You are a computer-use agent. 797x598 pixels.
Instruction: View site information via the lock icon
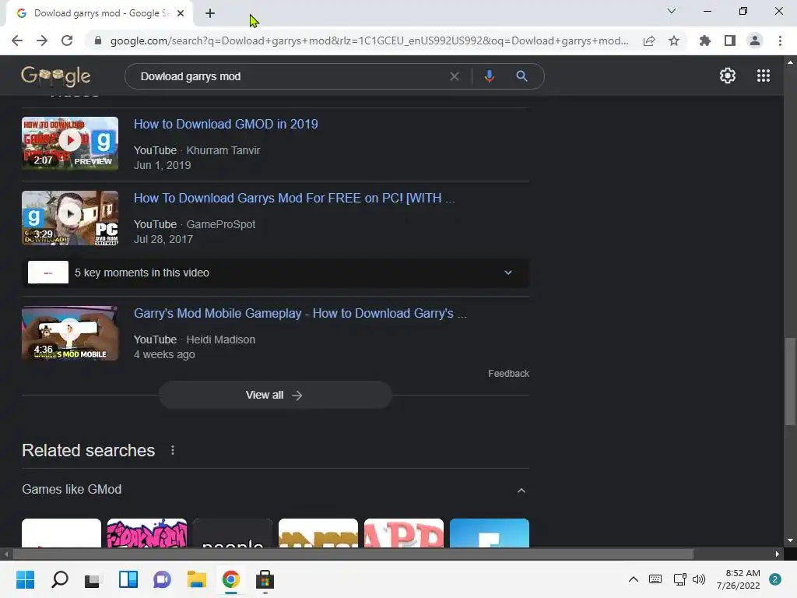click(98, 40)
